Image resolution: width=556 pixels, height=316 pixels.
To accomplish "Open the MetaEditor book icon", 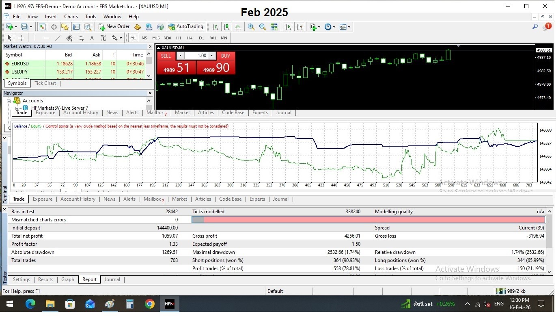I will click(138, 27).
